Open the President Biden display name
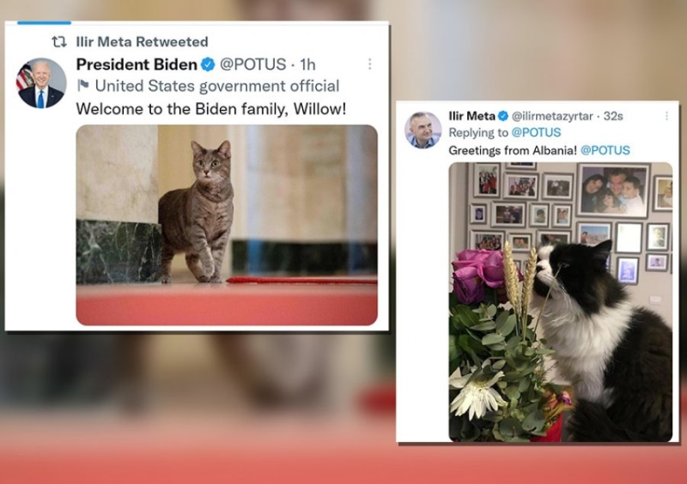 [137, 64]
